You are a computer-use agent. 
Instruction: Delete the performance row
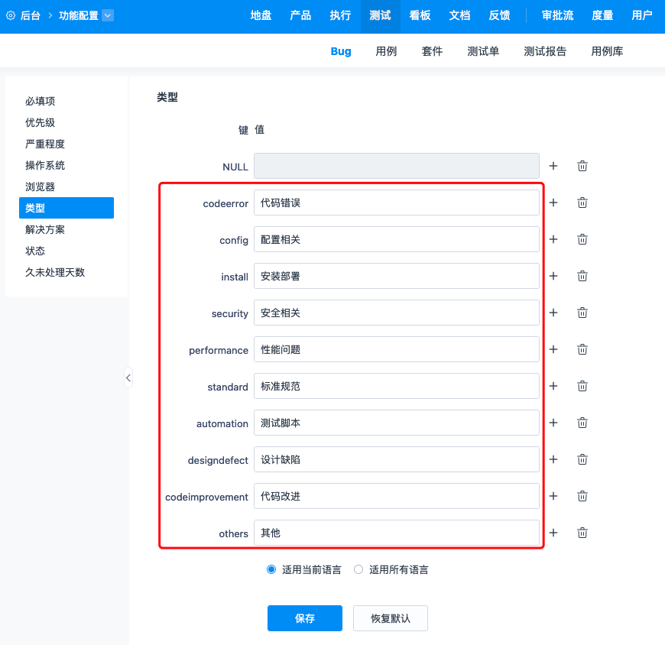click(x=582, y=349)
